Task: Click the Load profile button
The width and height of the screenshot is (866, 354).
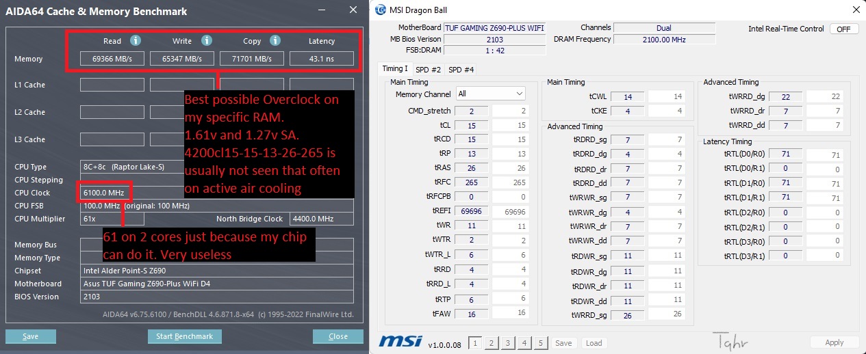Action: (x=594, y=343)
